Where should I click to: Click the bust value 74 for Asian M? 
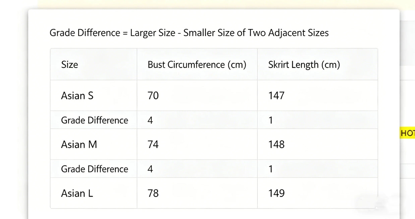click(153, 144)
